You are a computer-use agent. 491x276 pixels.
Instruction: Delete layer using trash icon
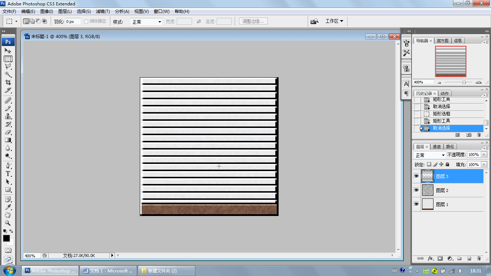479,258
